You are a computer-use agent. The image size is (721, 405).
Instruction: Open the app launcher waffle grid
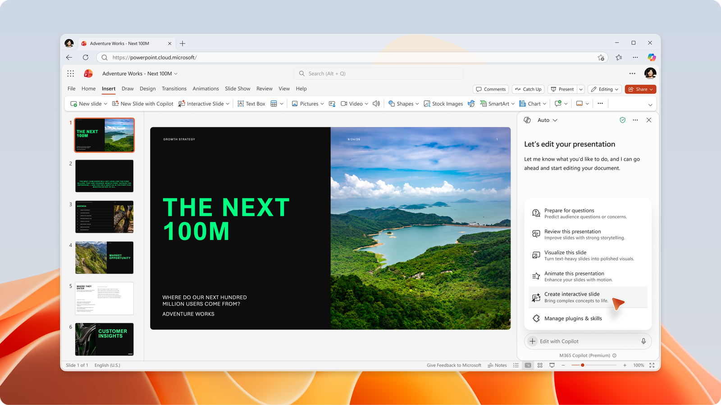pos(71,73)
